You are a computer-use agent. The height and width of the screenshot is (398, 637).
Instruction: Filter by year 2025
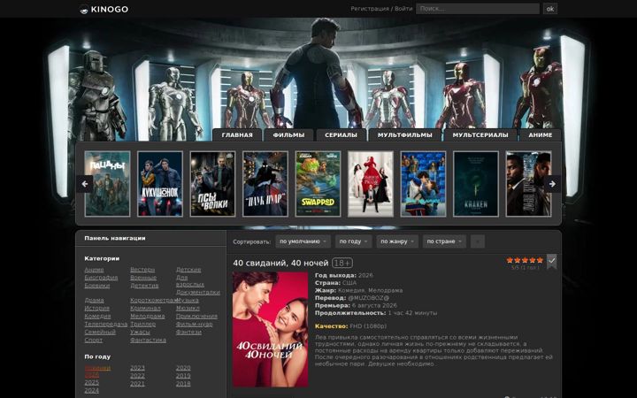click(x=91, y=383)
